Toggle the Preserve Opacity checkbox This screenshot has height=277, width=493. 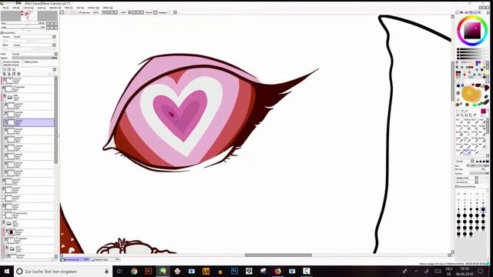pyautogui.click(x=2, y=62)
